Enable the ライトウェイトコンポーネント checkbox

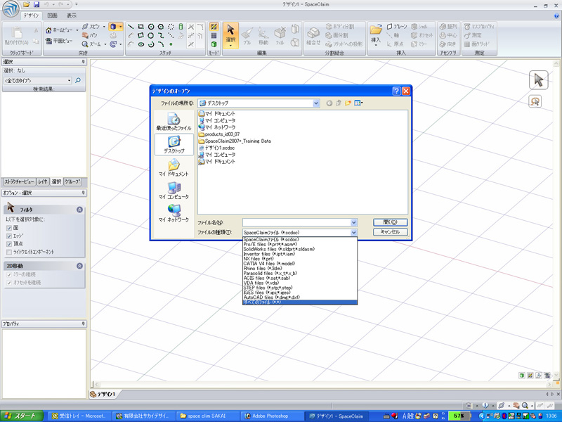(8, 252)
